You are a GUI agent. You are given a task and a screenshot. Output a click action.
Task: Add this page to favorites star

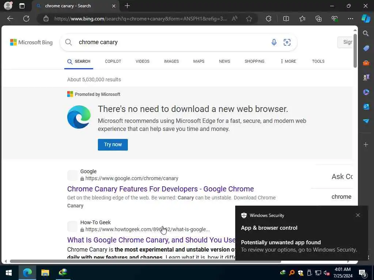(249, 19)
